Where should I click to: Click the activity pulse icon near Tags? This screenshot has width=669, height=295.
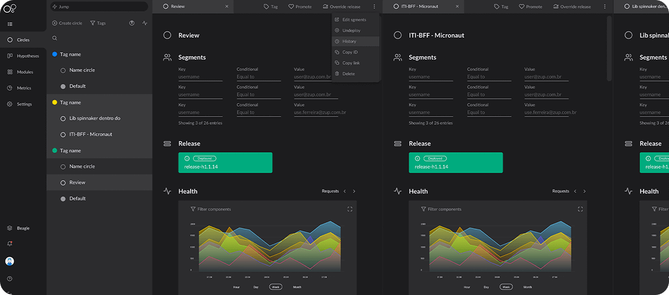point(145,23)
